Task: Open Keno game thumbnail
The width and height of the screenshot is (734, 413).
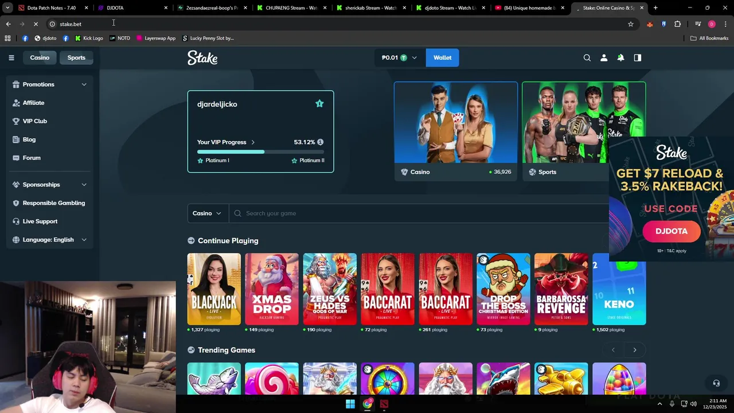Action: click(619, 289)
